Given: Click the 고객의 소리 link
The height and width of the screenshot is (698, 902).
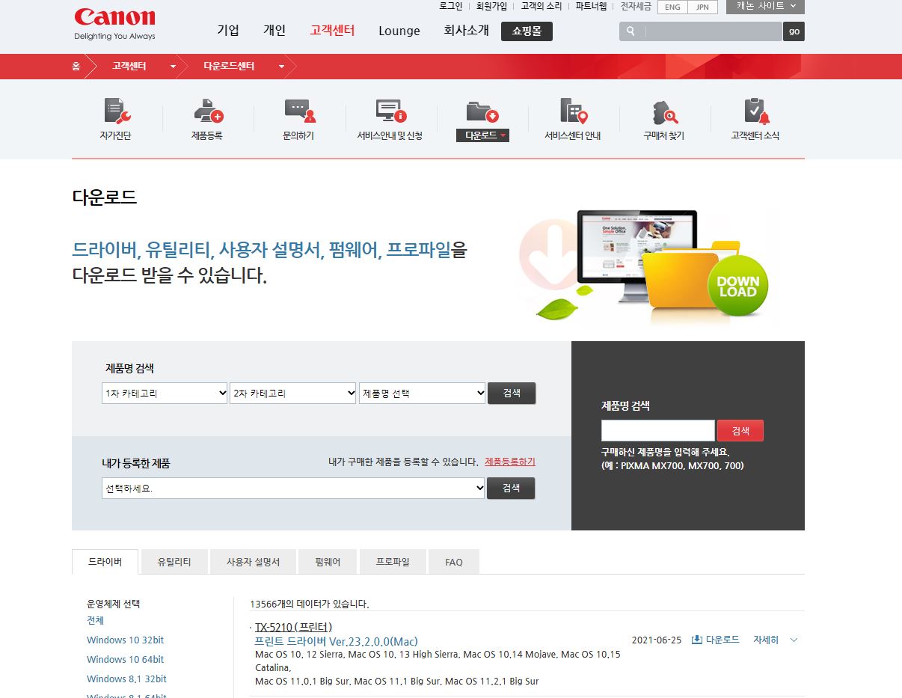Looking at the screenshot, I should pos(541,6).
